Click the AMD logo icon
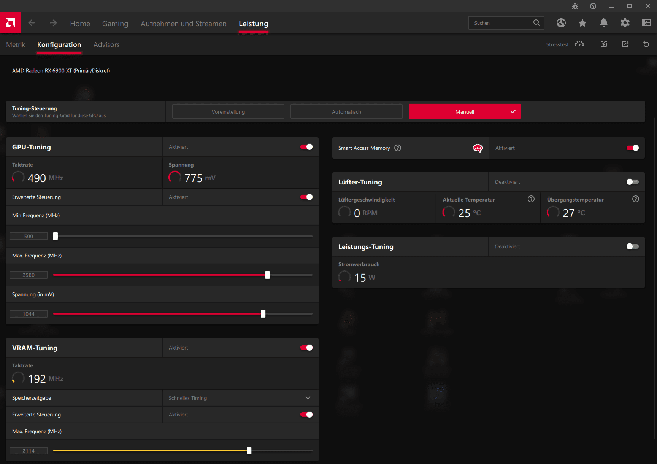This screenshot has width=657, height=464. pyautogui.click(x=11, y=23)
